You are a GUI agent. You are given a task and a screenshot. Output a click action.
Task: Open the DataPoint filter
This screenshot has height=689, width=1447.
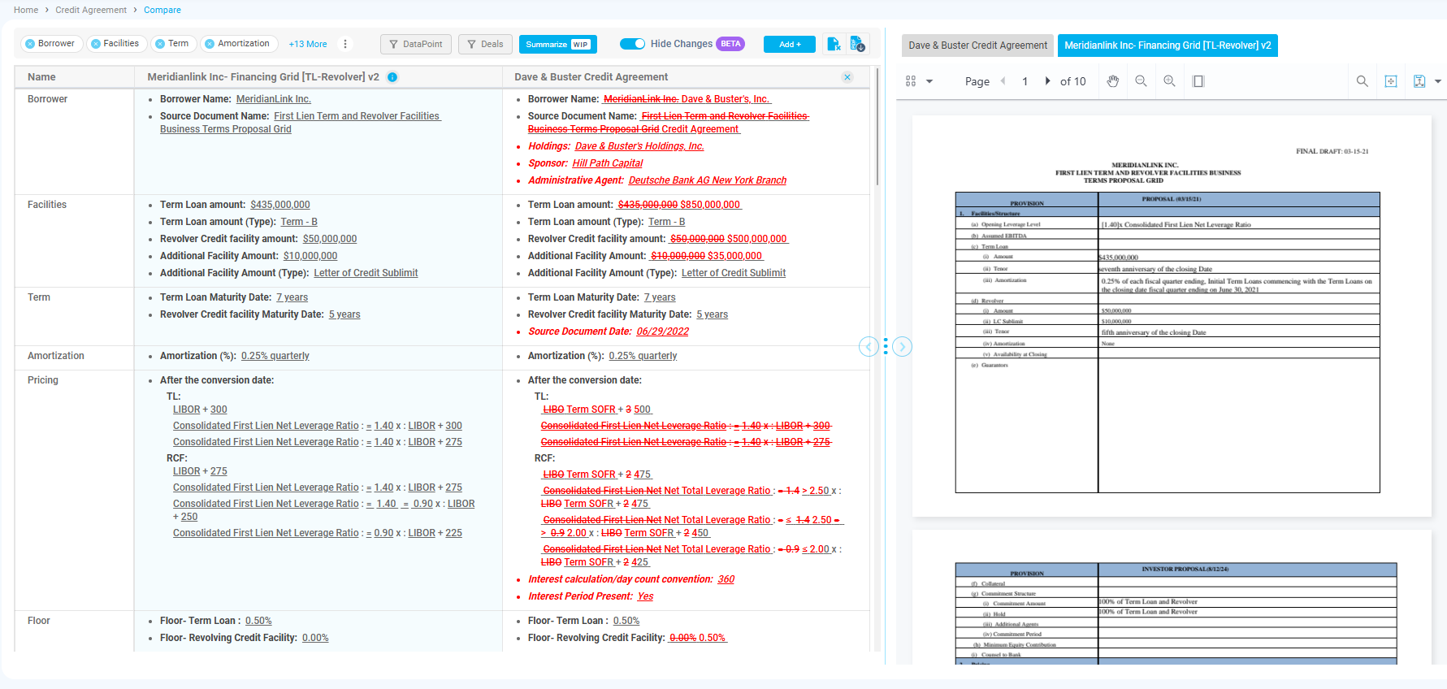click(x=416, y=44)
